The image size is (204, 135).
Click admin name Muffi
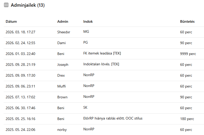(62, 86)
